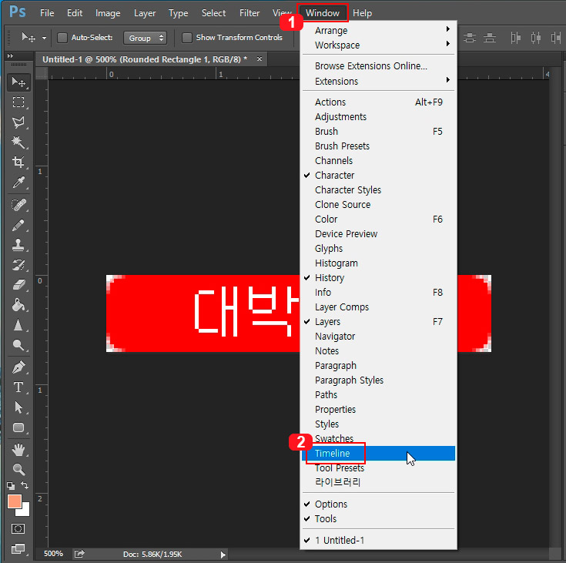Screen dimensions: 566x563
Task: Toggle the Layers panel in Window menu
Action: [x=378, y=321]
